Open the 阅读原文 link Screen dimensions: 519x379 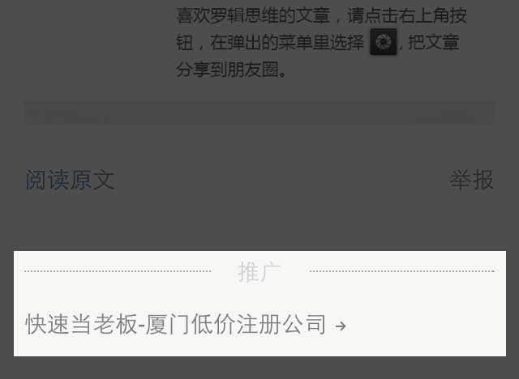pos(71,180)
